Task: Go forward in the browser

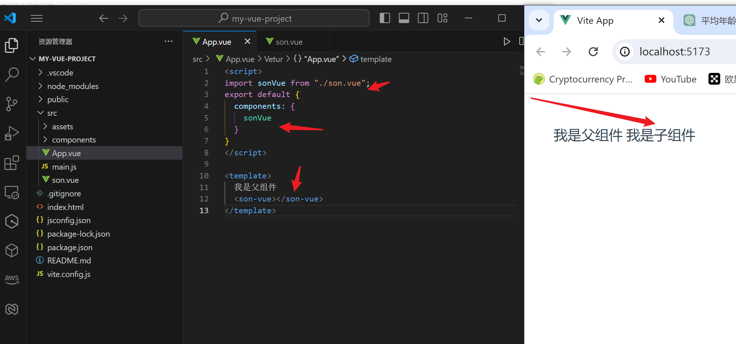Action: pyautogui.click(x=567, y=52)
